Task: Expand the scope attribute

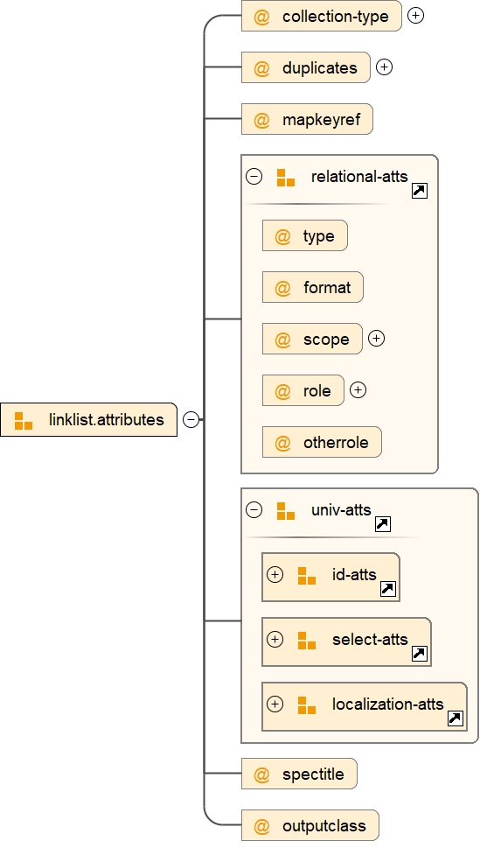Action: [x=376, y=339]
